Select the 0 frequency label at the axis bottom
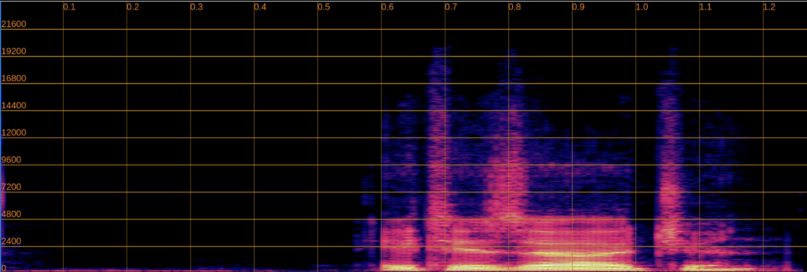The width and height of the screenshot is (807, 272). click(x=5, y=267)
